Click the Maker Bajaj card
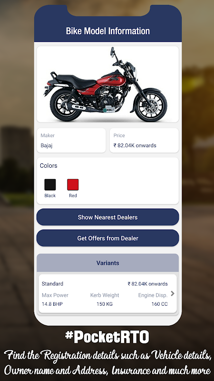The image size is (214, 381). pyautogui.click(x=71, y=140)
